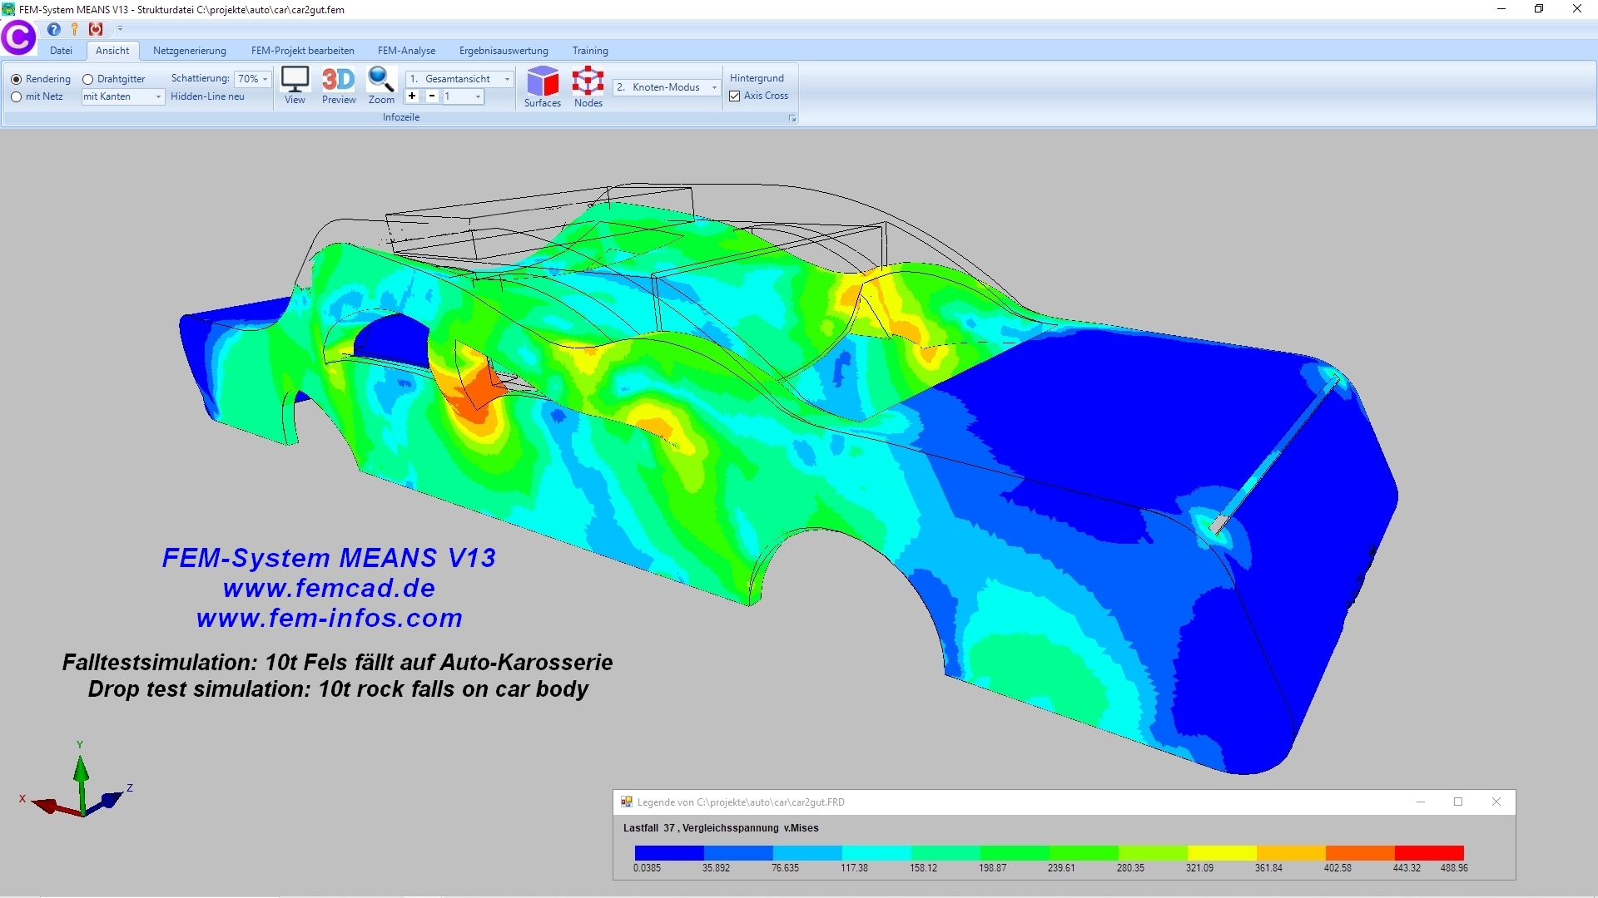Viewport: 1598px width, 898px height.
Task: Switch to the FEM-Analyse tab
Action: pos(406,51)
